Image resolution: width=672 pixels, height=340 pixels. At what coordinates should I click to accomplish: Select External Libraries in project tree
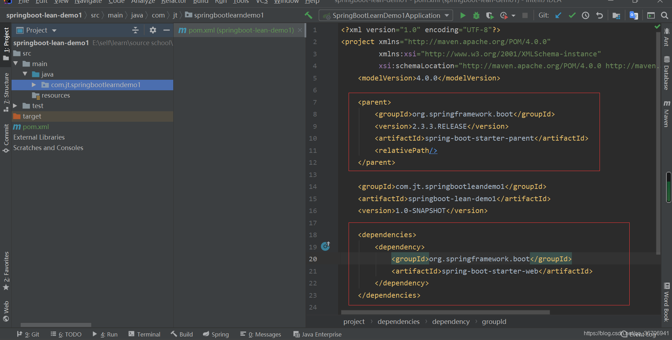pos(39,137)
